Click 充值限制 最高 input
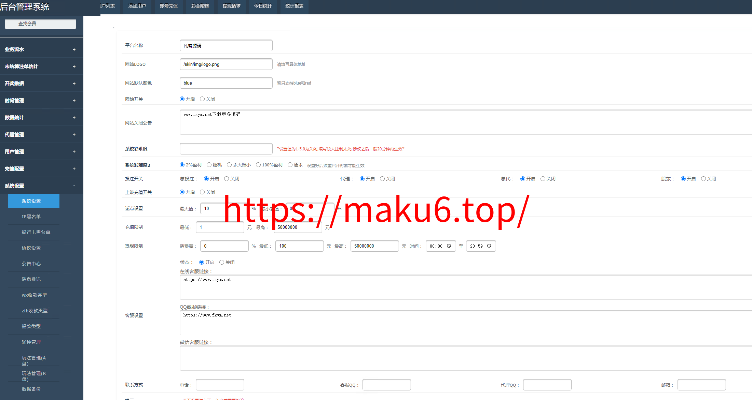Image resolution: width=752 pixels, height=400 pixels. click(x=298, y=227)
